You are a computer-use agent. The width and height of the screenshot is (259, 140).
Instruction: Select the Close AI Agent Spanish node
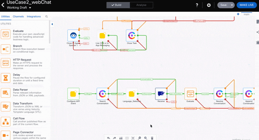(x=73, y=35)
